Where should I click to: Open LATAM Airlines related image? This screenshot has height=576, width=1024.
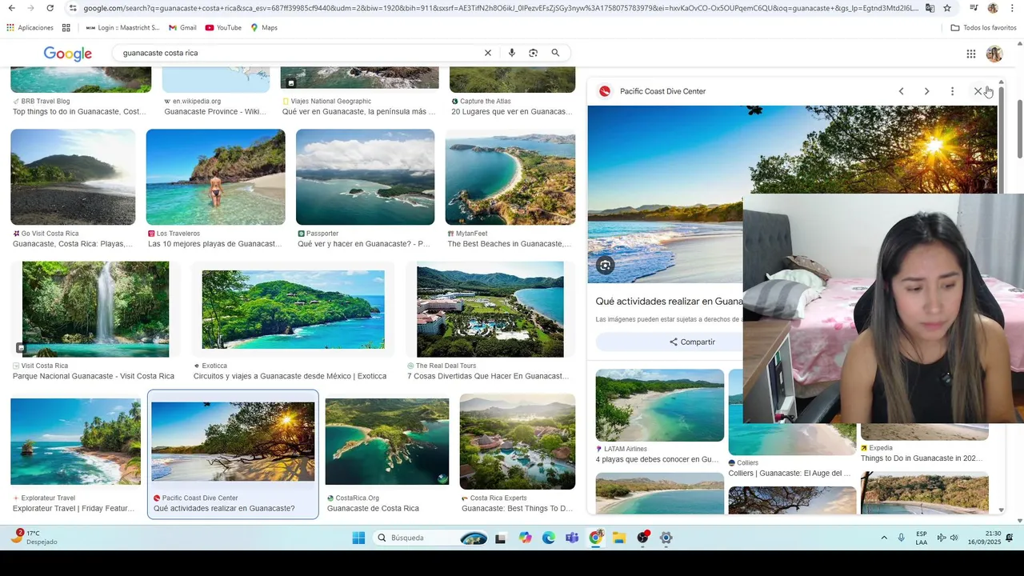tap(660, 405)
